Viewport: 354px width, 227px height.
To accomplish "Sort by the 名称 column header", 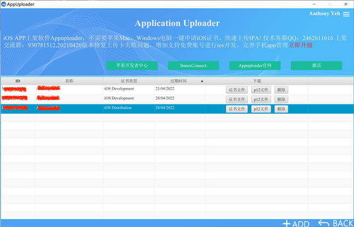I will pos(69,81).
